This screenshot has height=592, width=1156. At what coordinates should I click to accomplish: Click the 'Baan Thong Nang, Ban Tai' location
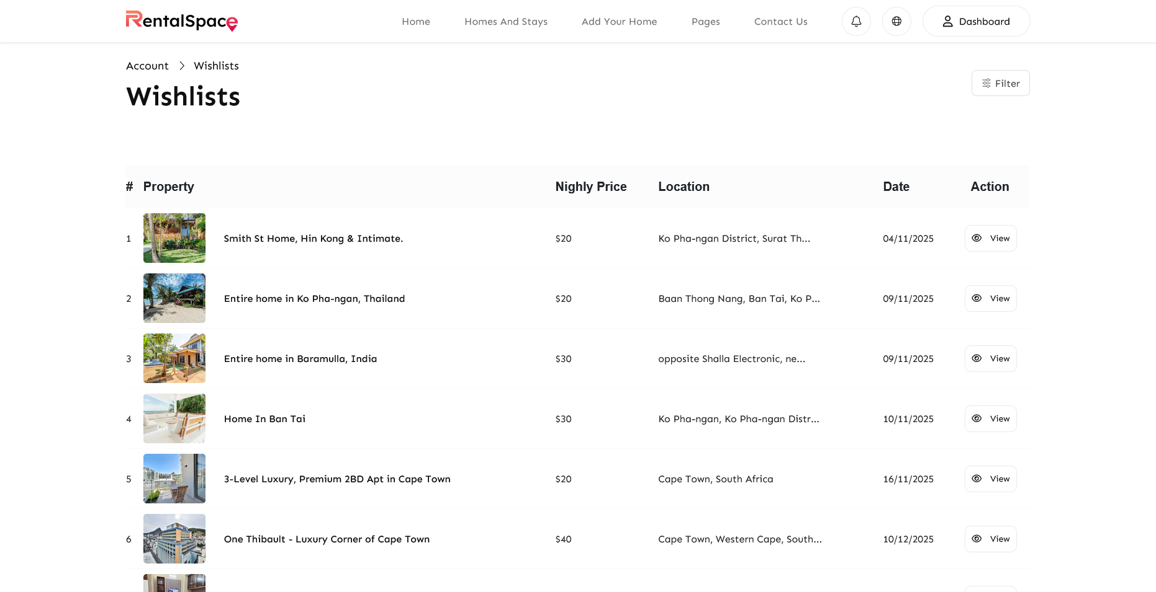tap(739, 299)
